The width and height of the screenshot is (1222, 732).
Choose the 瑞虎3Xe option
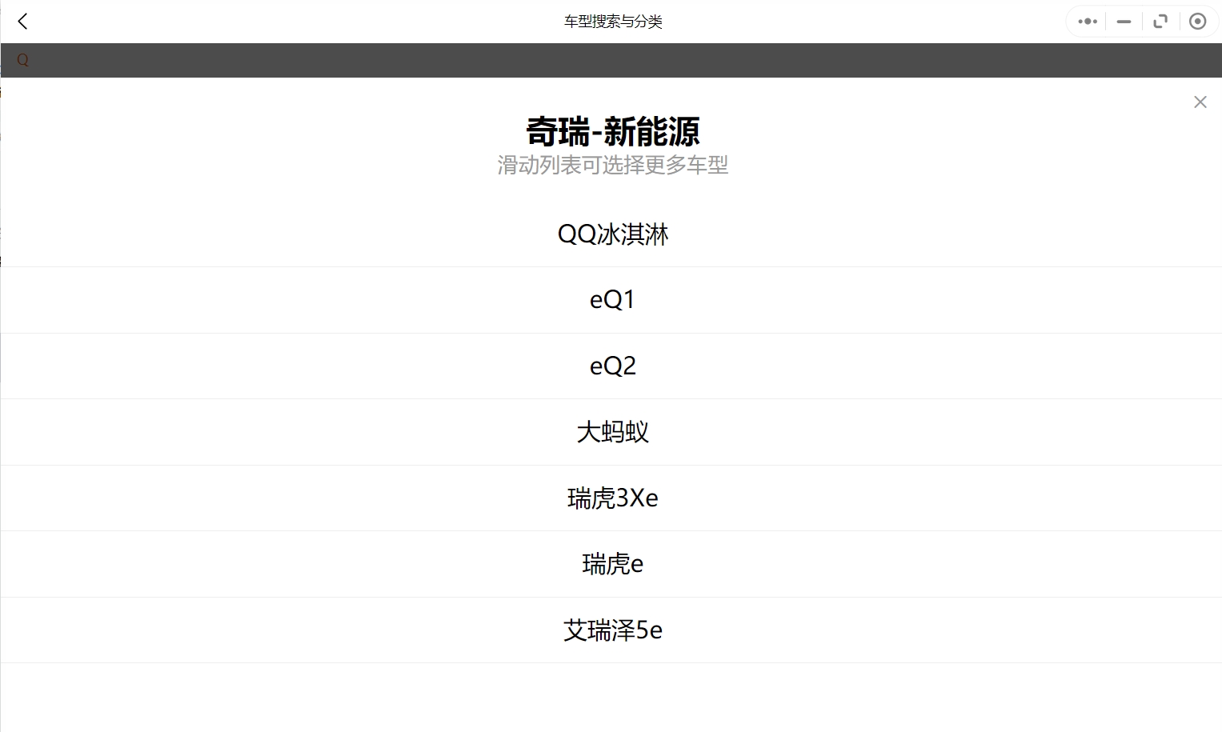point(612,498)
